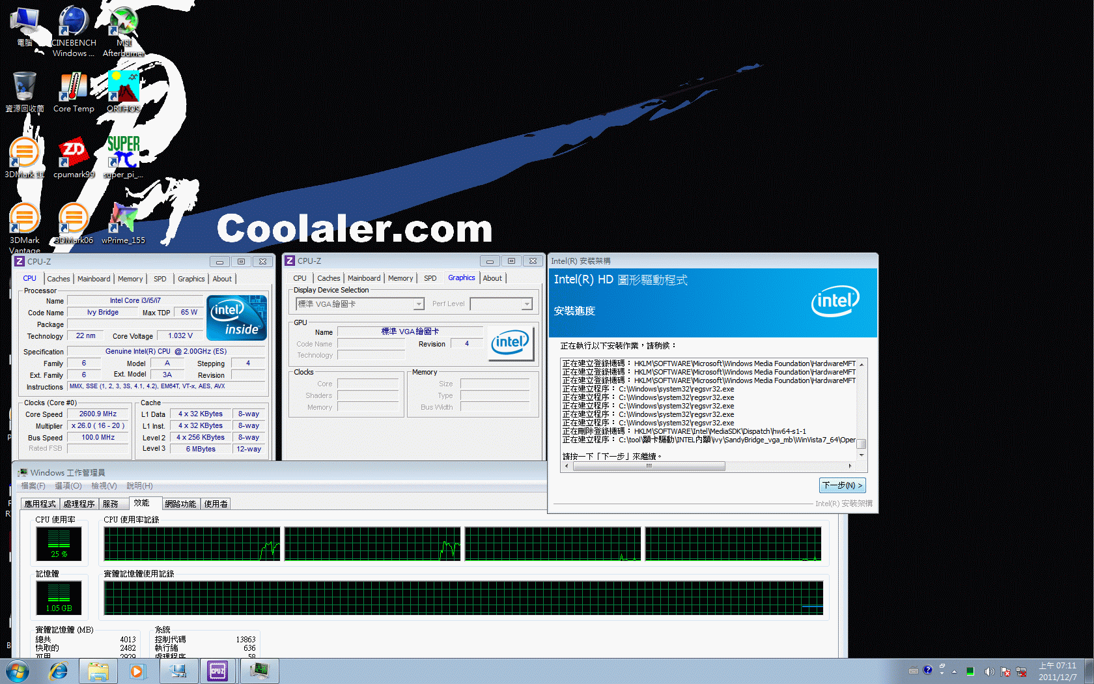Click memory gauge showing 1.05 GB
The height and width of the screenshot is (684, 1094).
(x=59, y=598)
